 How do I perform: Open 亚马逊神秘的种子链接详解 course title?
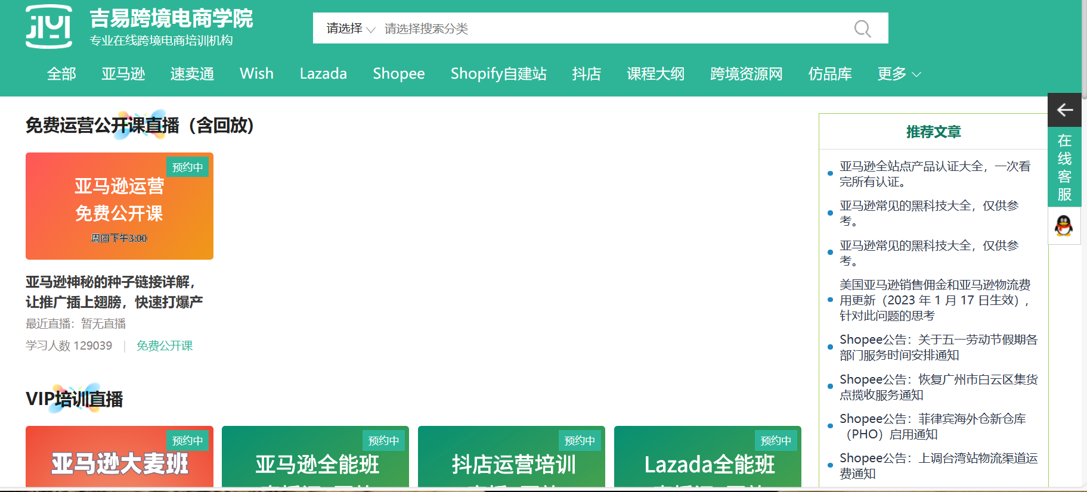pyautogui.click(x=114, y=292)
